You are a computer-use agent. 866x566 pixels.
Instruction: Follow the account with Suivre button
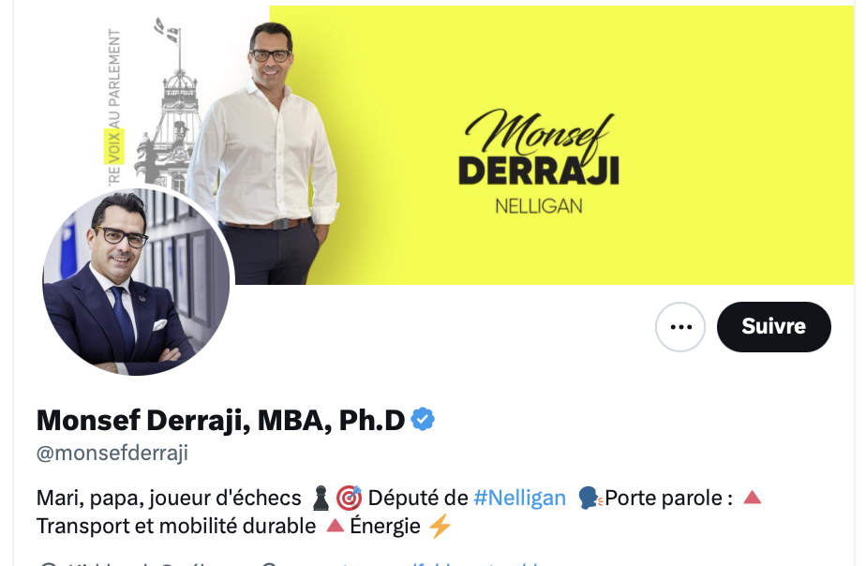click(x=774, y=327)
